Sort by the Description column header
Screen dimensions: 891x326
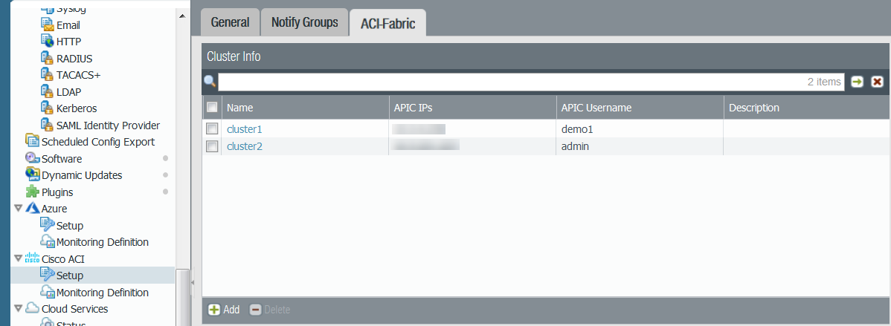click(x=807, y=107)
